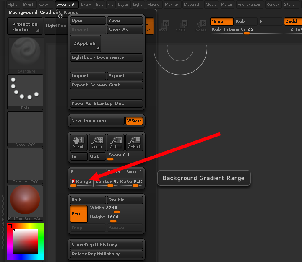Click the Open document button
This screenshot has width=302, height=262.
[88, 21]
